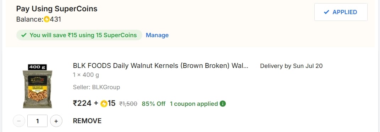Click the blue checkmark inside APPLIED button
380x132 pixels.
click(x=326, y=12)
